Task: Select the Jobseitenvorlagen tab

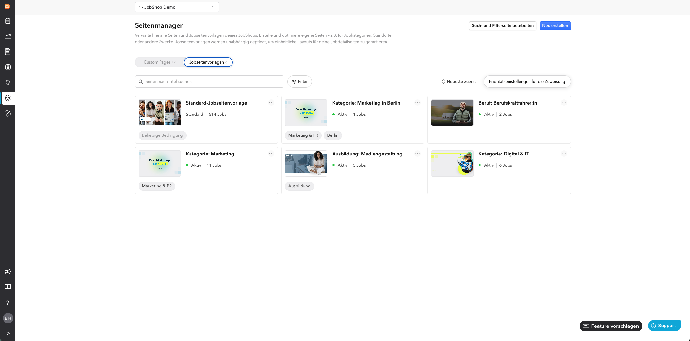Action: (208, 62)
